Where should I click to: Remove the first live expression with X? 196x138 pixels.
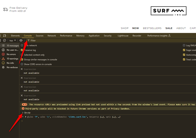(x=22, y=69)
